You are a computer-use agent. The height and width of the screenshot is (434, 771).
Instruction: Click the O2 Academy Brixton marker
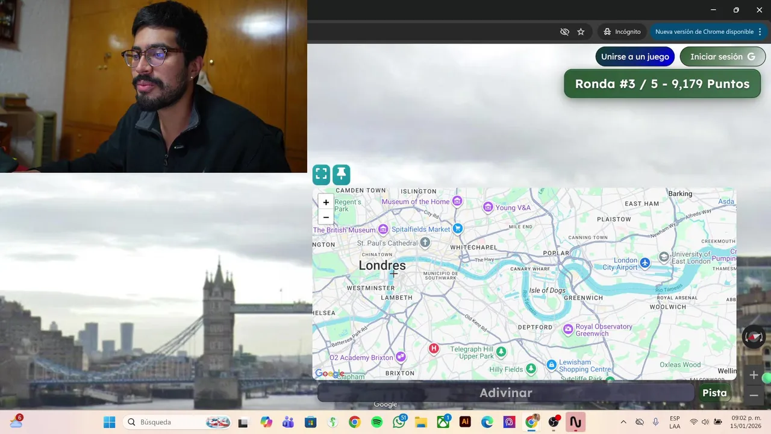(401, 357)
